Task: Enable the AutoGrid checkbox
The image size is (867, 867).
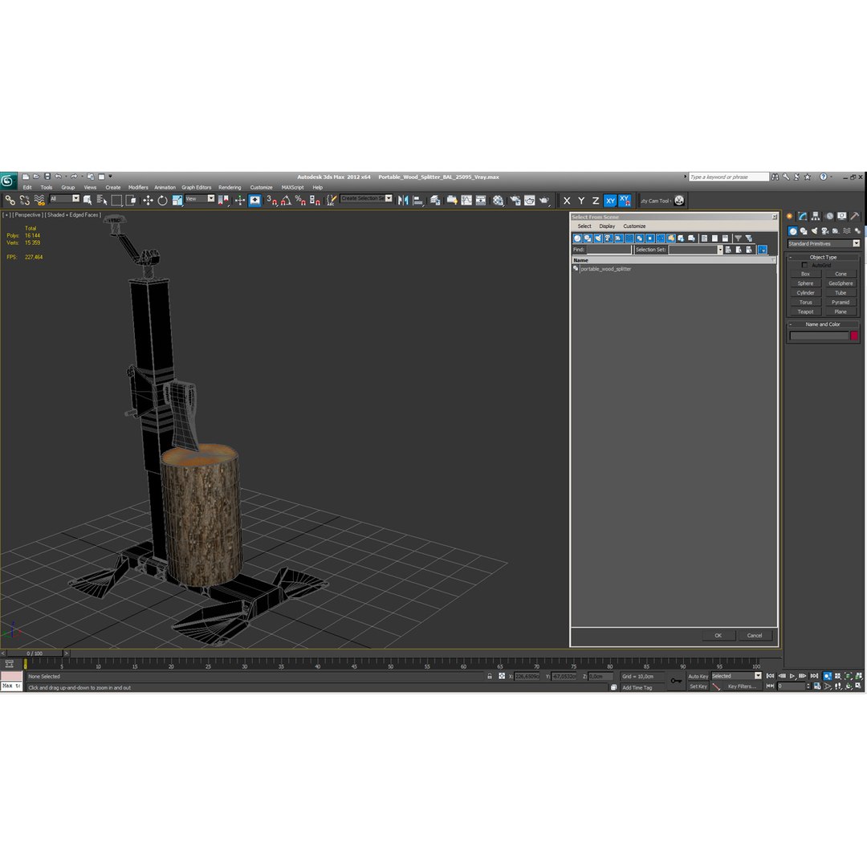Action: 804,265
